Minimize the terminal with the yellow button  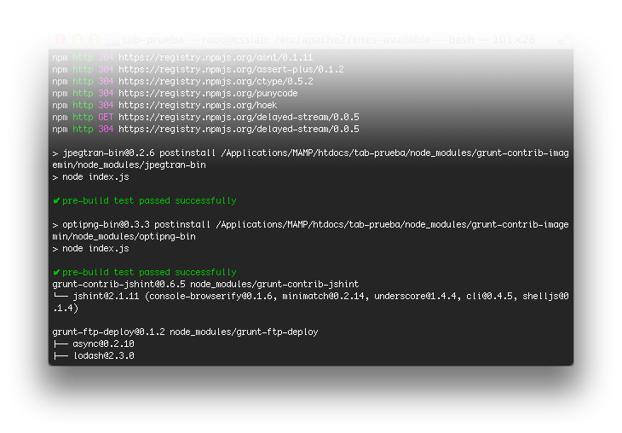78,39
